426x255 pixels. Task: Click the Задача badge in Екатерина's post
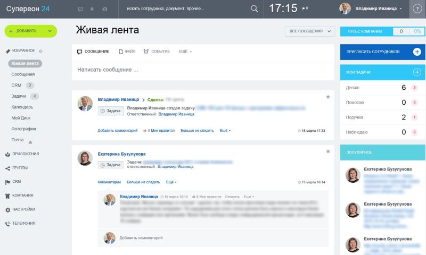pyautogui.click(x=111, y=165)
